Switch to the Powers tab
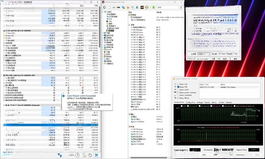This screenshot has height=159, width=265. click(207, 102)
